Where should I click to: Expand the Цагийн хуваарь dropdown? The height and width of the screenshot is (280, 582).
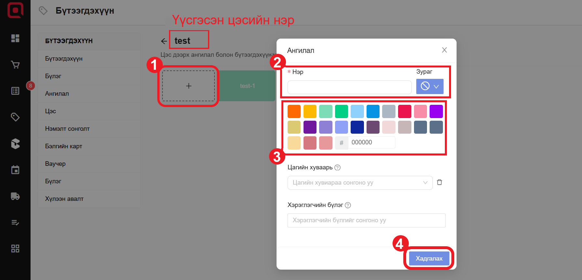point(360,183)
